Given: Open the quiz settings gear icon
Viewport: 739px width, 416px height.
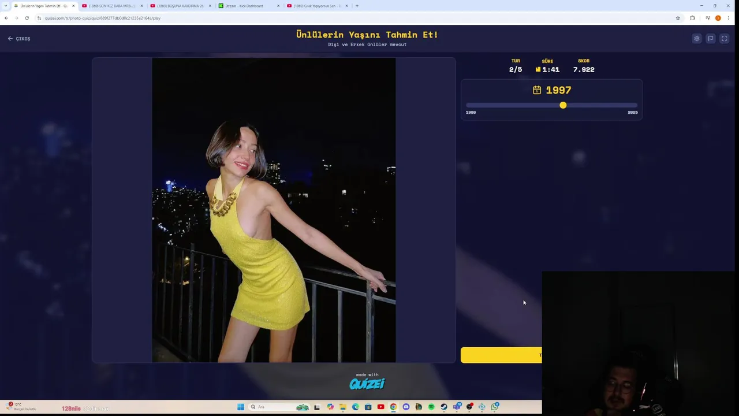Looking at the screenshot, I should [x=697, y=39].
